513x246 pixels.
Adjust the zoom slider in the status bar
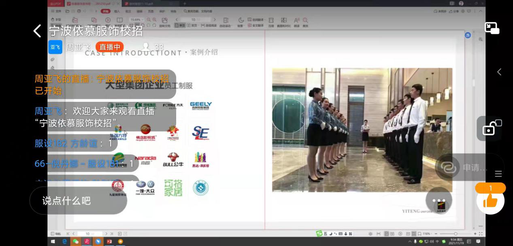point(456,234)
